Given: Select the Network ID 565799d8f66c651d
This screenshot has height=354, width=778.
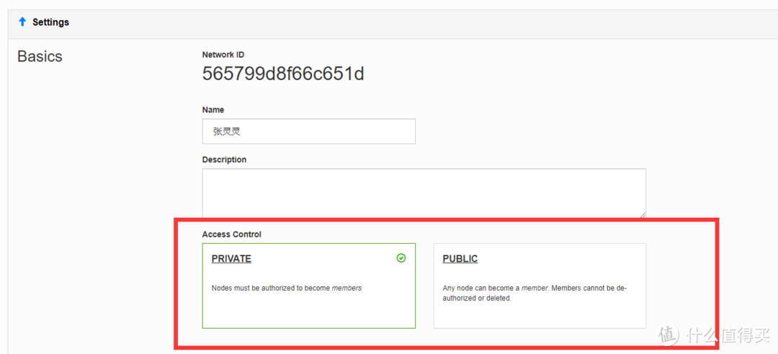Looking at the screenshot, I should 283,74.
